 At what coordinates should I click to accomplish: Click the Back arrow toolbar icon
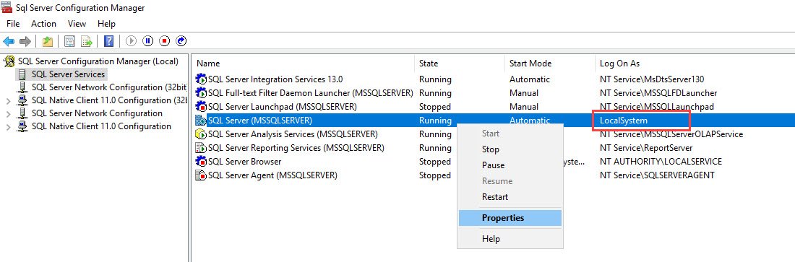(x=9, y=41)
